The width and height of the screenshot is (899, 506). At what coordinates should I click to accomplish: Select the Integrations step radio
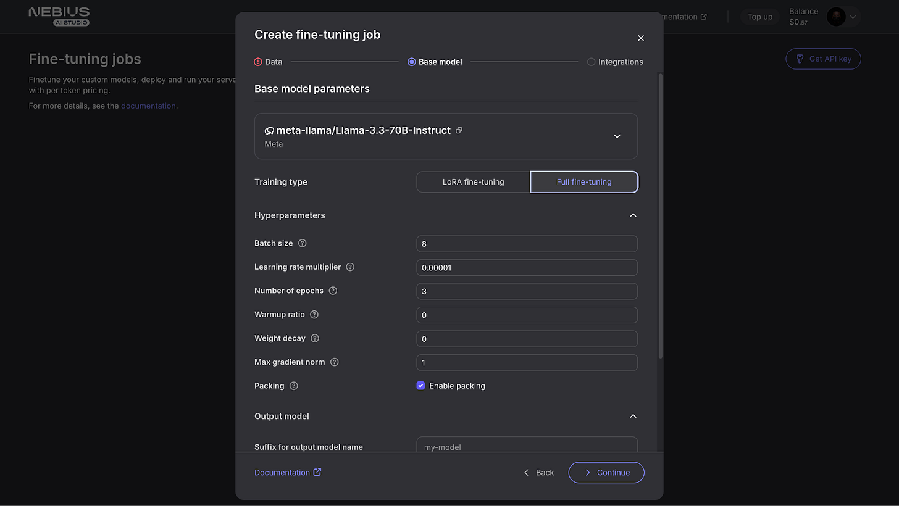point(591,62)
